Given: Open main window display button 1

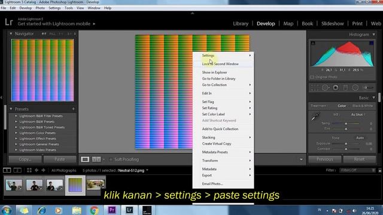Looking at the screenshot, I should pos(7,170).
